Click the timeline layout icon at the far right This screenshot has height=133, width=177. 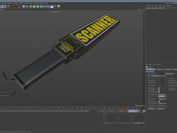[x=144, y=111]
